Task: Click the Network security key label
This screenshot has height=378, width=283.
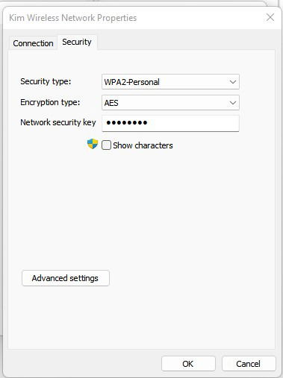Action: click(x=58, y=122)
